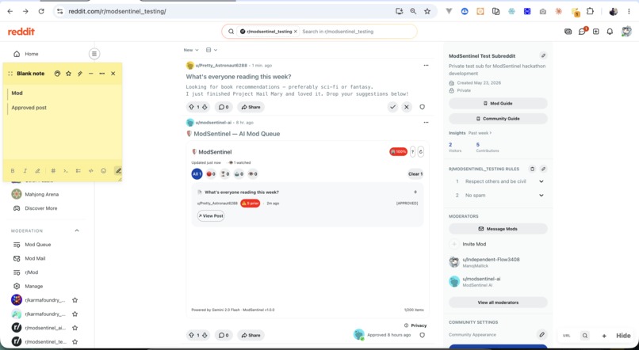Pin the Blank note
Screen dimensions: 639x350
[x=80, y=74]
